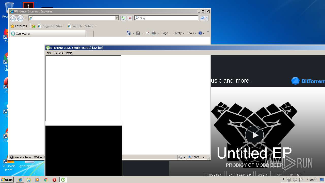Click the Action Center flag tray icon
325x183 pixels.
click(x=301, y=180)
